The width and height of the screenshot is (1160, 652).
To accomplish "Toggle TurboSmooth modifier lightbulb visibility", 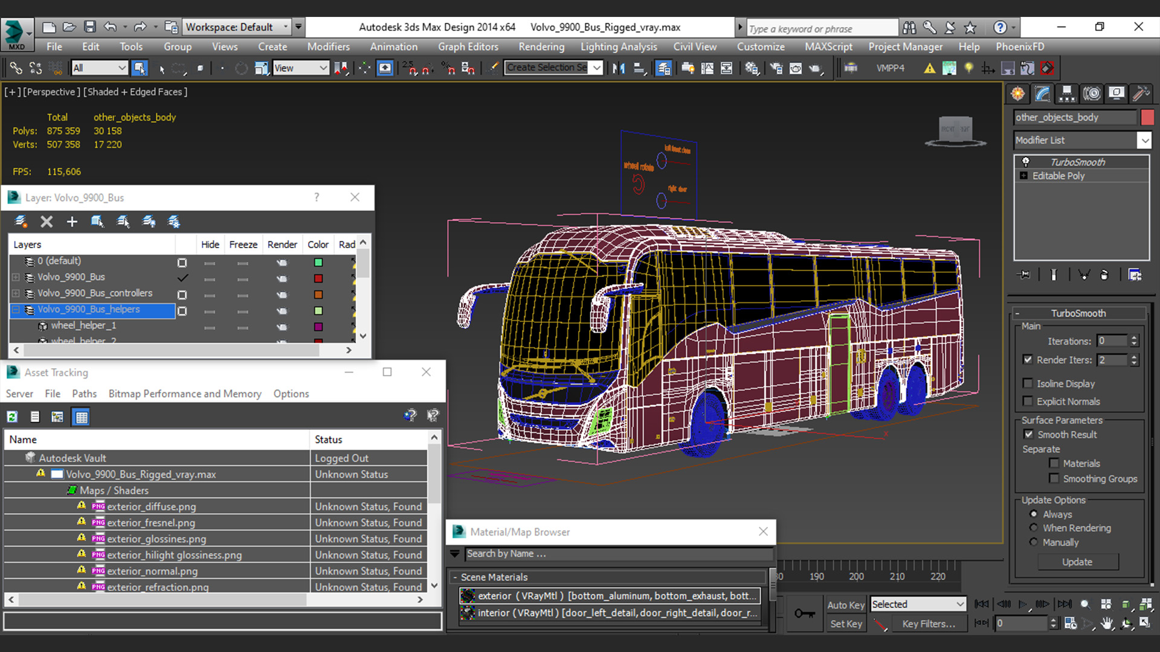I will tap(1025, 162).
